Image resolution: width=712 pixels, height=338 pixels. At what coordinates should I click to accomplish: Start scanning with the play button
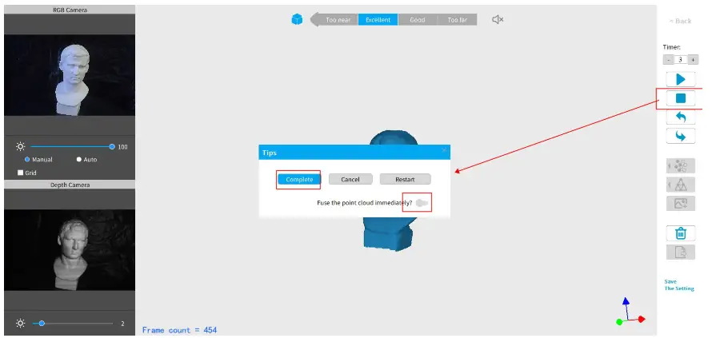pos(680,79)
